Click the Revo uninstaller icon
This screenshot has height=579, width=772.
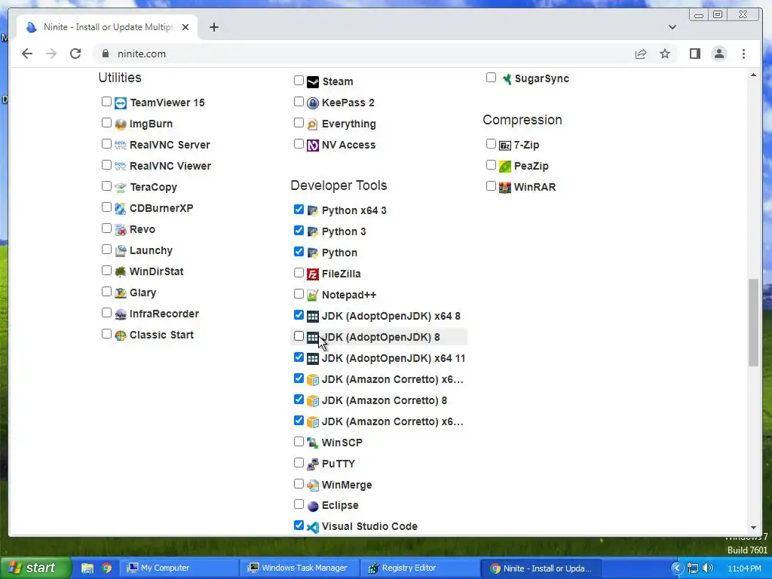tap(121, 230)
